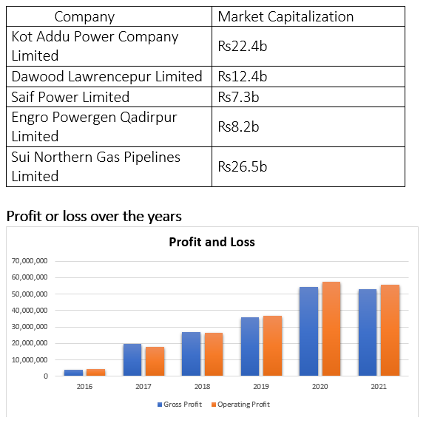429x426 pixels.
Task: Select the Rs26.5b value cell
Action: click(x=308, y=166)
